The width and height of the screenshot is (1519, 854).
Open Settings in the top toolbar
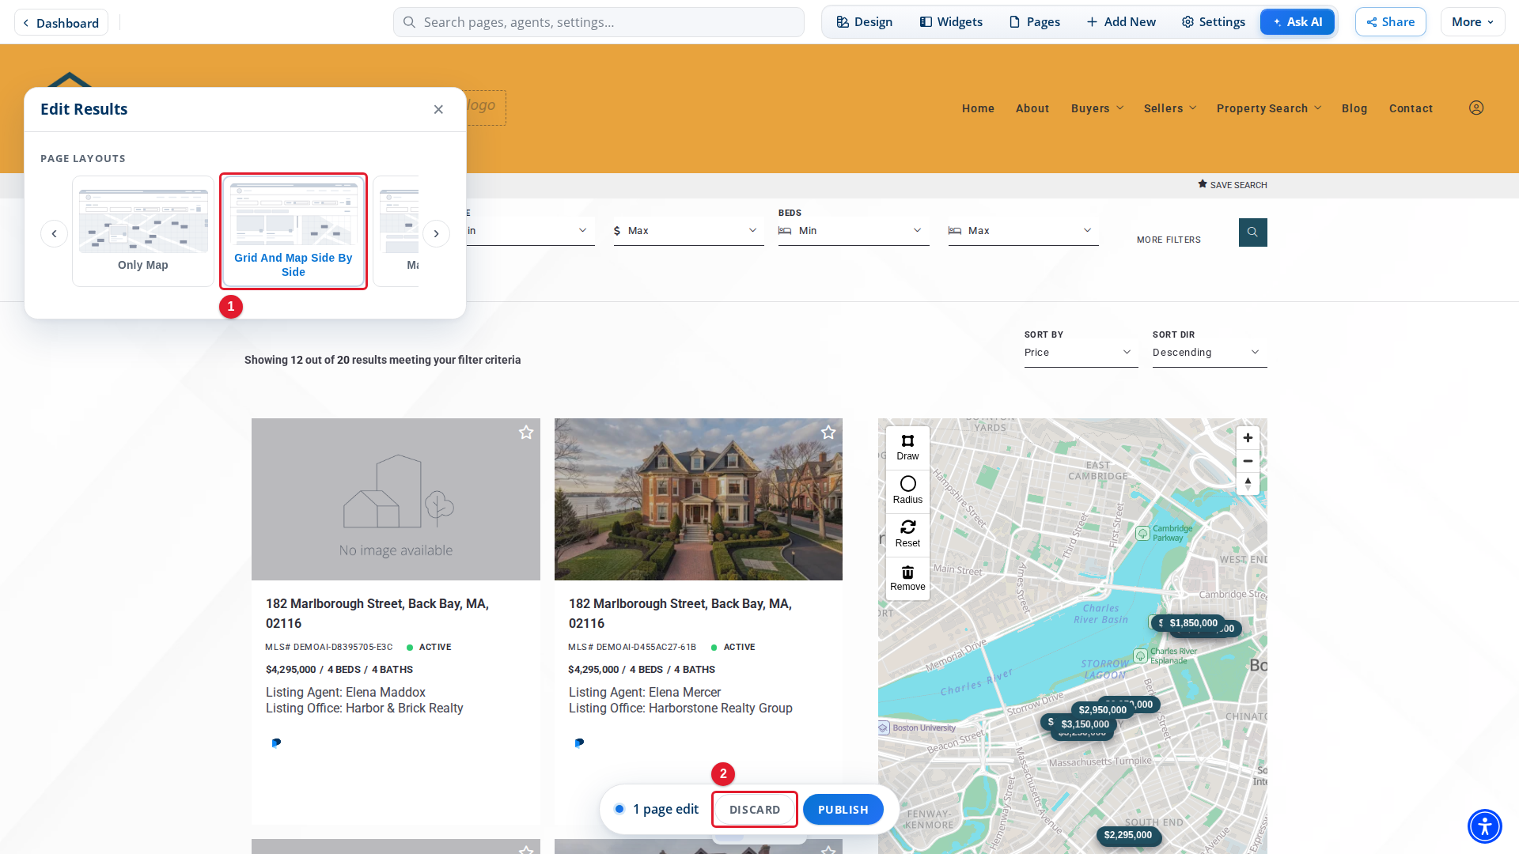tap(1214, 22)
